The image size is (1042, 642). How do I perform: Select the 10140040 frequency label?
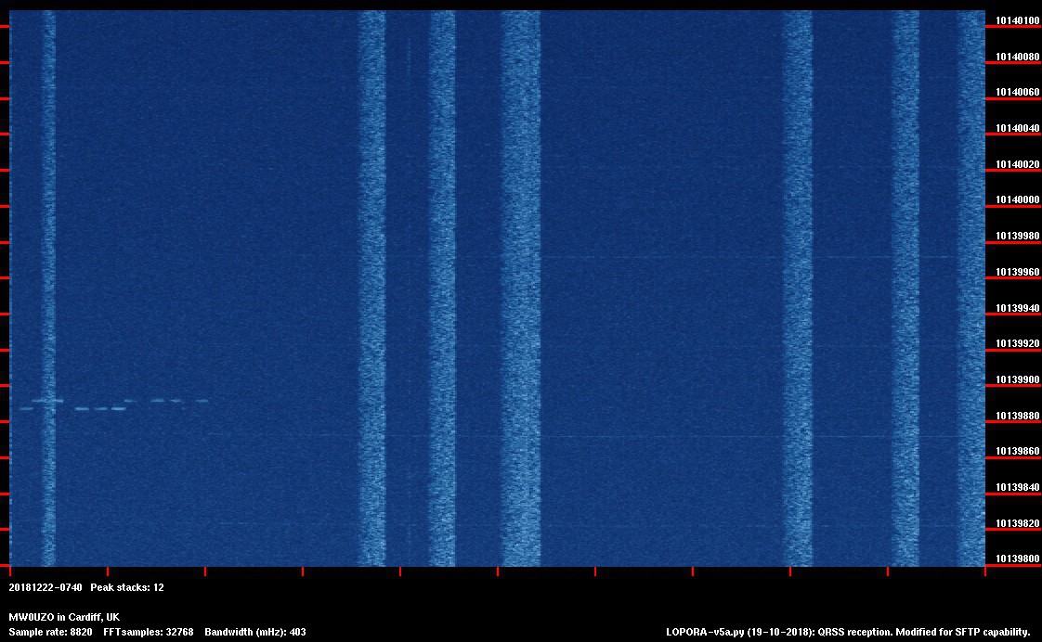click(1017, 129)
